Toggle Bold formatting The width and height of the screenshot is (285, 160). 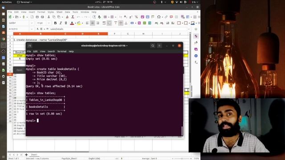[x=55, y=23]
